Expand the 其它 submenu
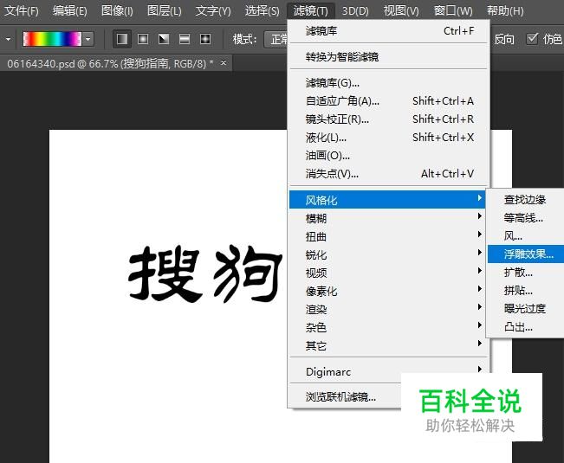The width and height of the screenshot is (564, 463). 387,345
